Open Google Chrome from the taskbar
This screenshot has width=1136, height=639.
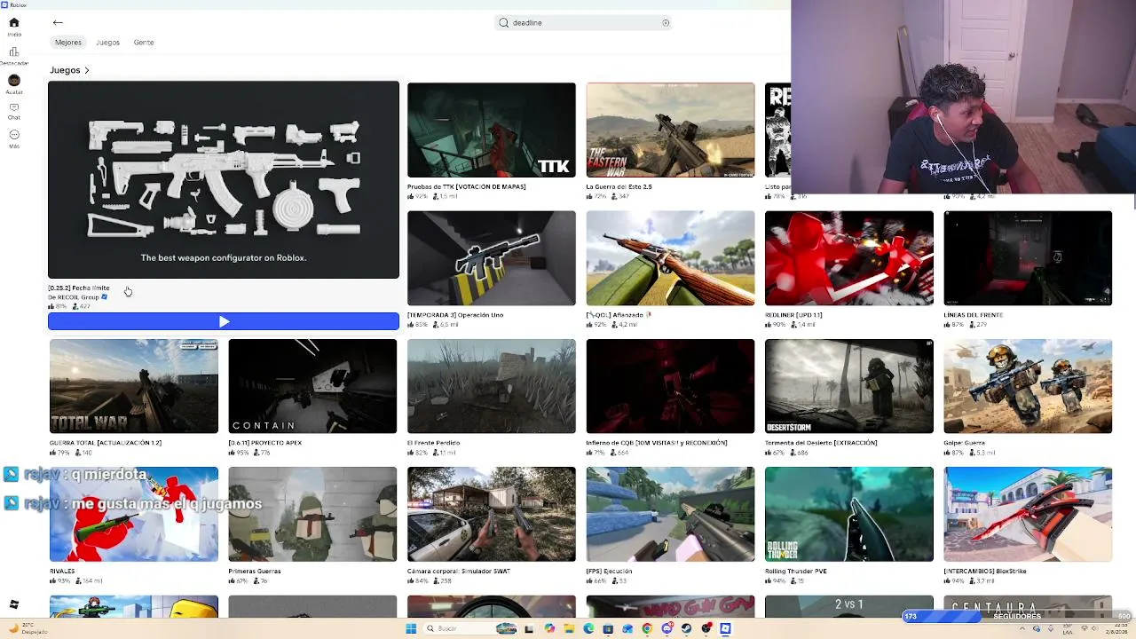(x=647, y=628)
